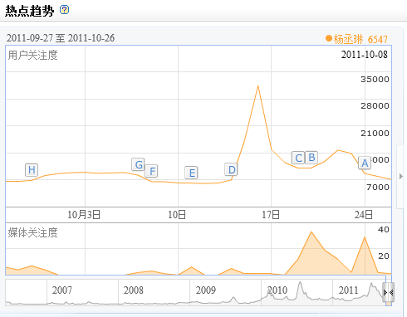Click the timeline range slider handle

click(x=388, y=292)
